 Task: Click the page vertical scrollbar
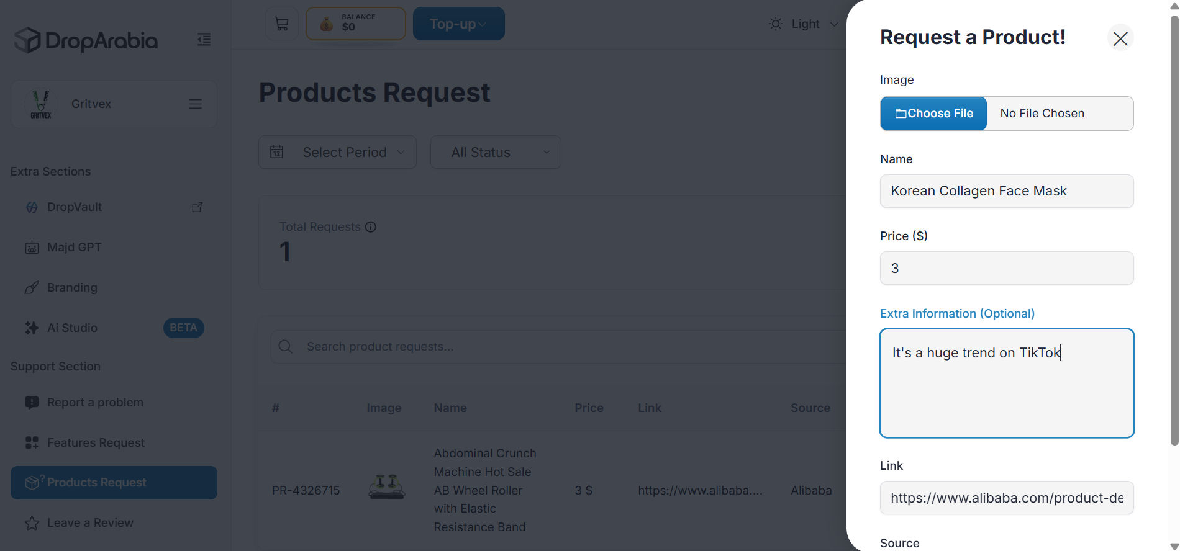click(x=1174, y=230)
